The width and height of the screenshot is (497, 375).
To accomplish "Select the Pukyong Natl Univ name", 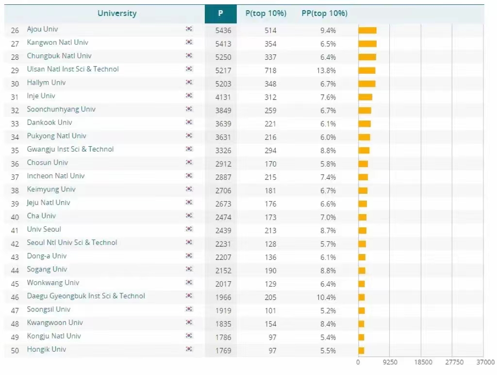I will [x=56, y=136].
